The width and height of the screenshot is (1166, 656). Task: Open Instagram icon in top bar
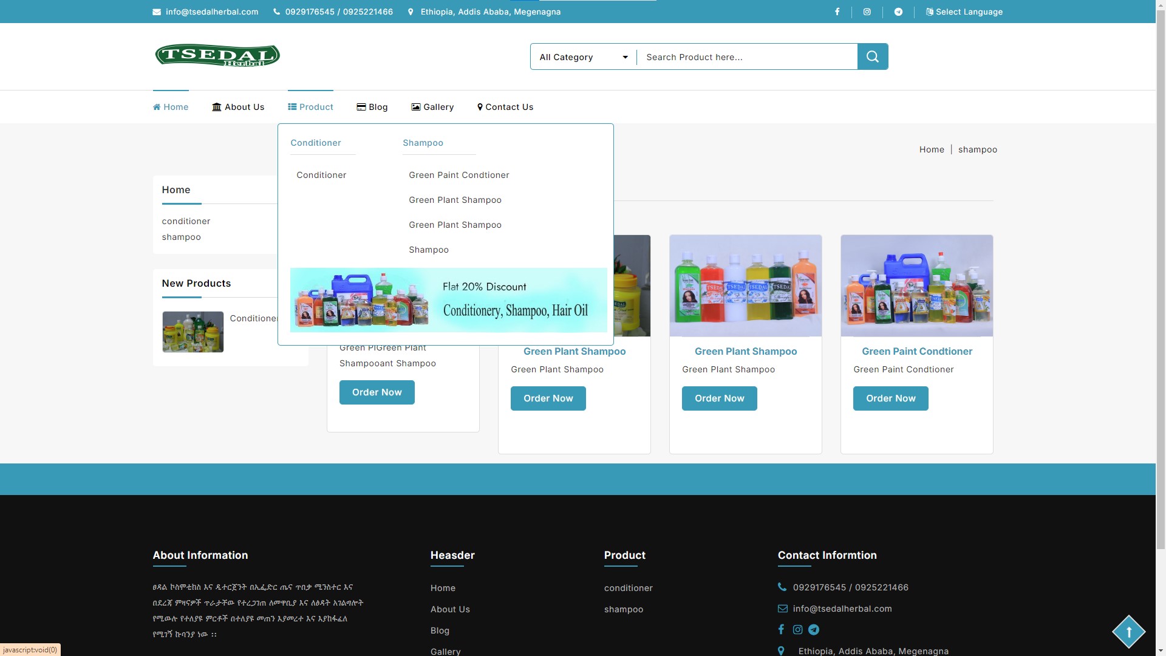867,12
